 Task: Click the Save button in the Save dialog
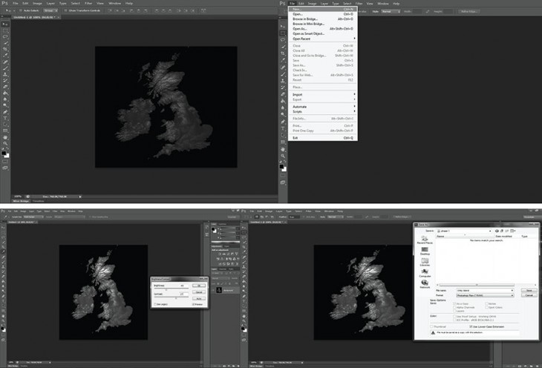[x=529, y=289]
